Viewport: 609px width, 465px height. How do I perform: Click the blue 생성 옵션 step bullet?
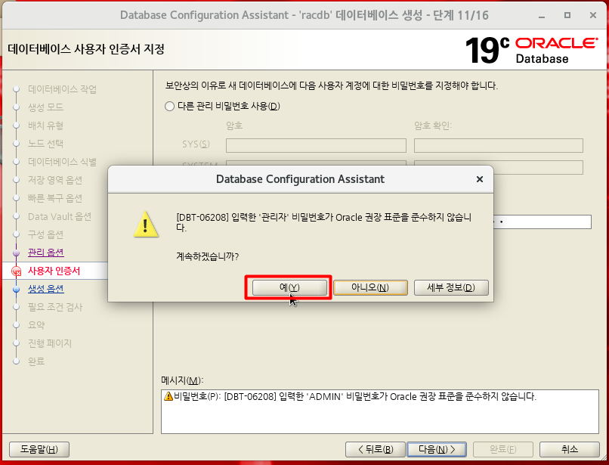click(x=16, y=290)
